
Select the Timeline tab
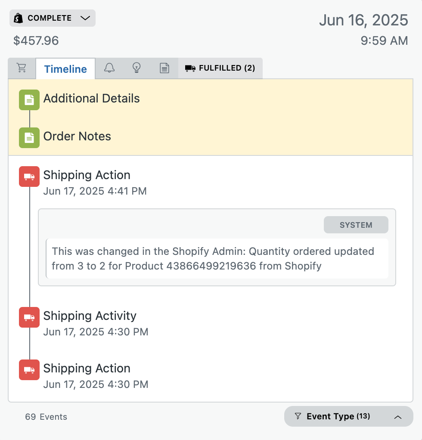click(x=65, y=69)
